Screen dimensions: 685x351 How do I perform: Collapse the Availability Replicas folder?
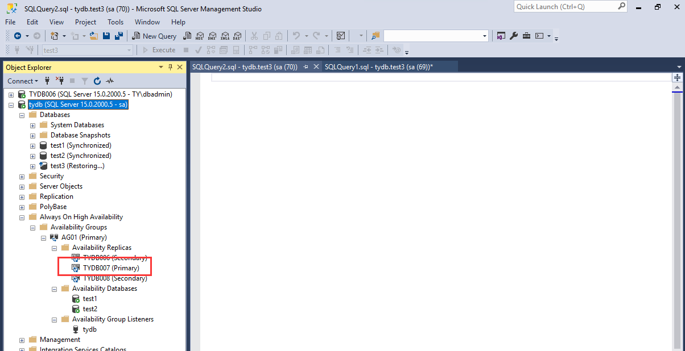(x=55, y=248)
